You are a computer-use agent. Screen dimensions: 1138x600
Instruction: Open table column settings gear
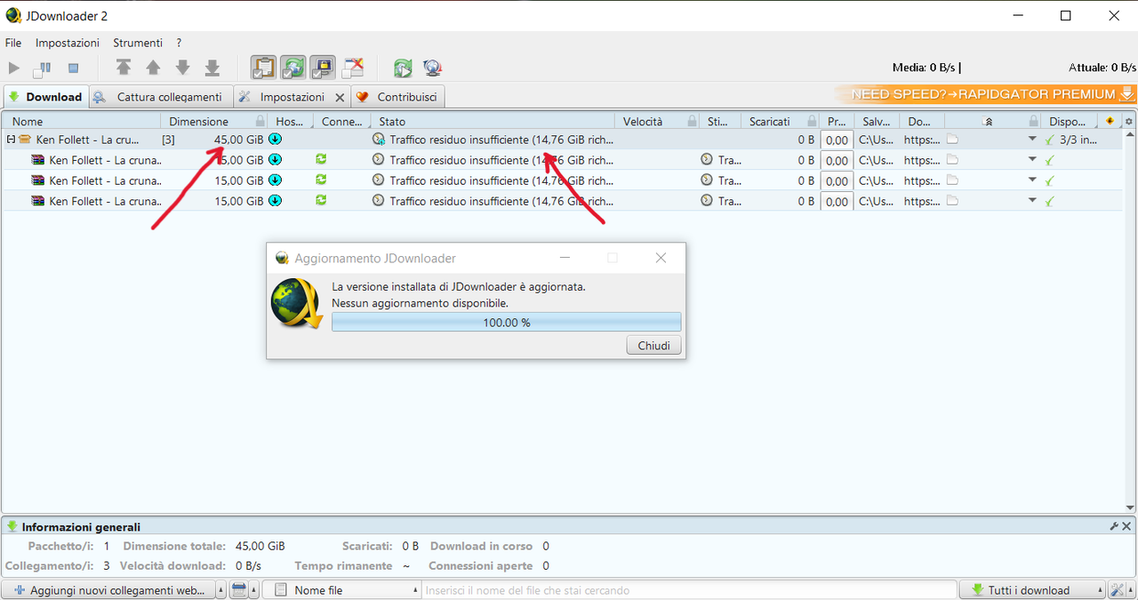coord(1129,122)
